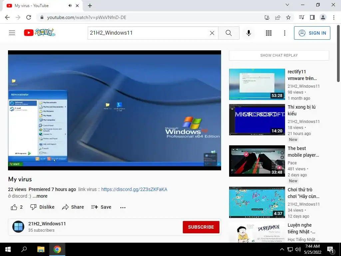Click the Dislike thumbs down button
Viewport: 341px width, 256px height.
[42, 207]
